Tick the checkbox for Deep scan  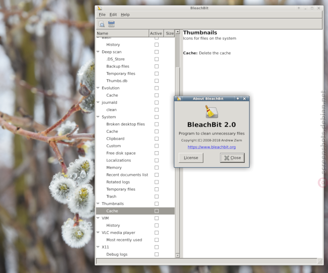157,52
